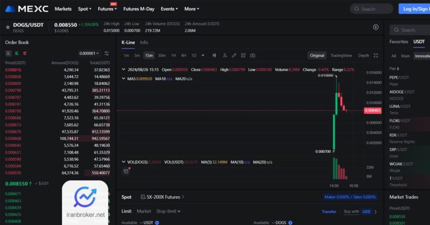Open the 5X-200X Futures link
This screenshot has height=225, width=430.
click(162, 197)
